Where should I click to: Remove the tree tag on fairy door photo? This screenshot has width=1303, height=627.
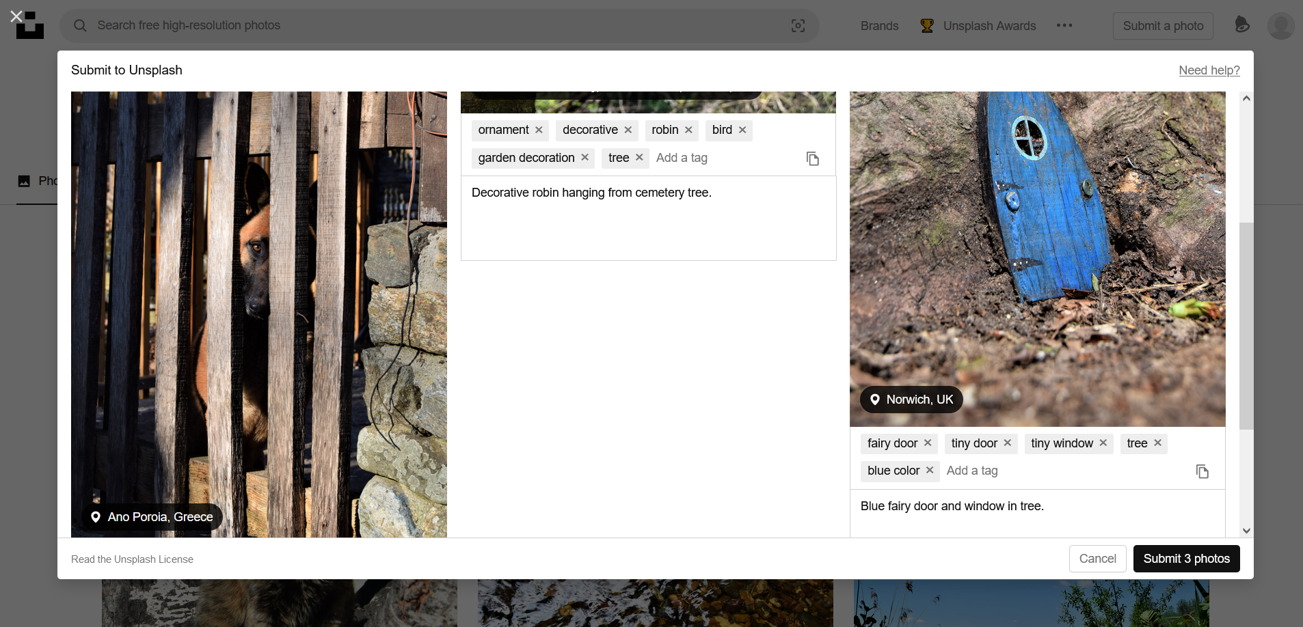point(1157,443)
